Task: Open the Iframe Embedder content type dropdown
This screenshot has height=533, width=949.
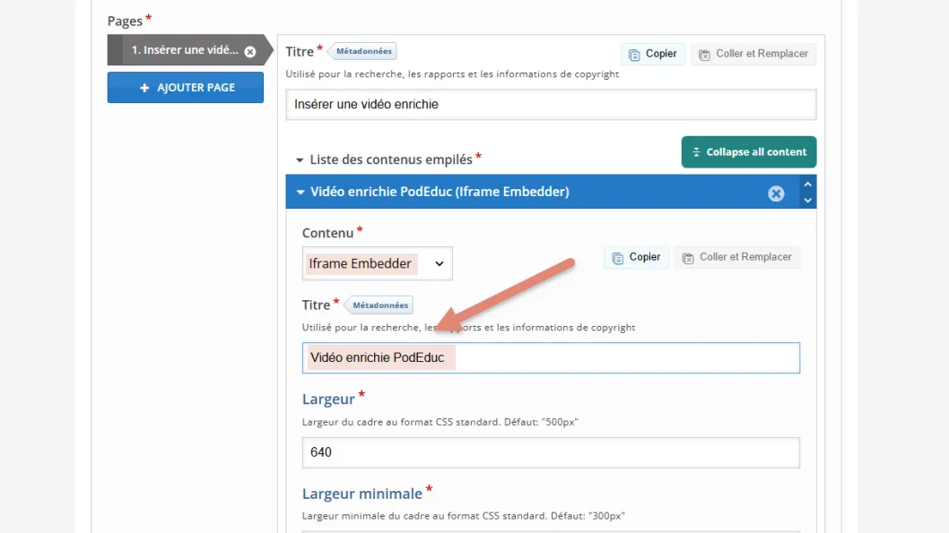Action: 377,263
